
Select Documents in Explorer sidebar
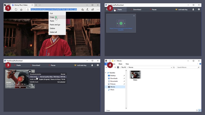114,81
